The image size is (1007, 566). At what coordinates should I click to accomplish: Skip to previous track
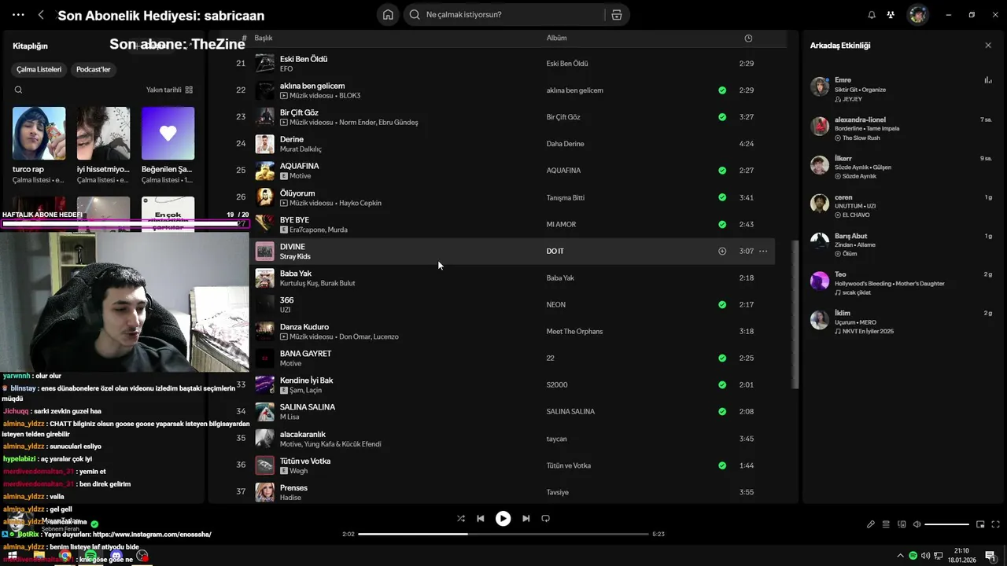[481, 519]
